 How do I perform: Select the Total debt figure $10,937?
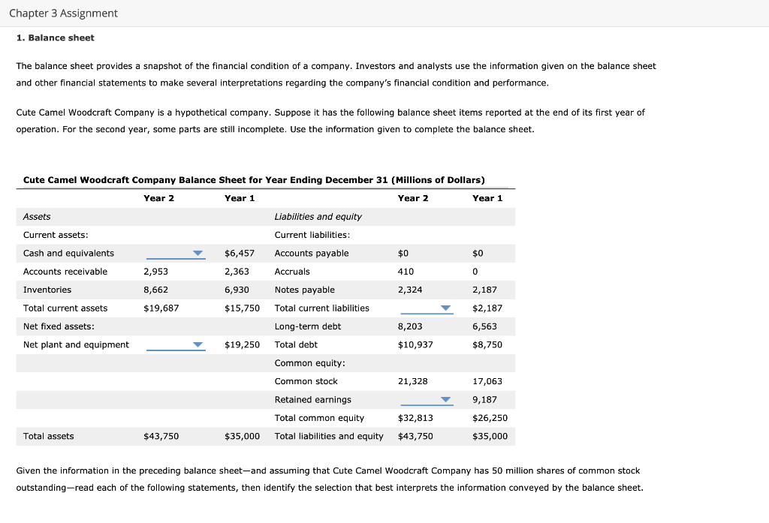pyautogui.click(x=417, y=344)
